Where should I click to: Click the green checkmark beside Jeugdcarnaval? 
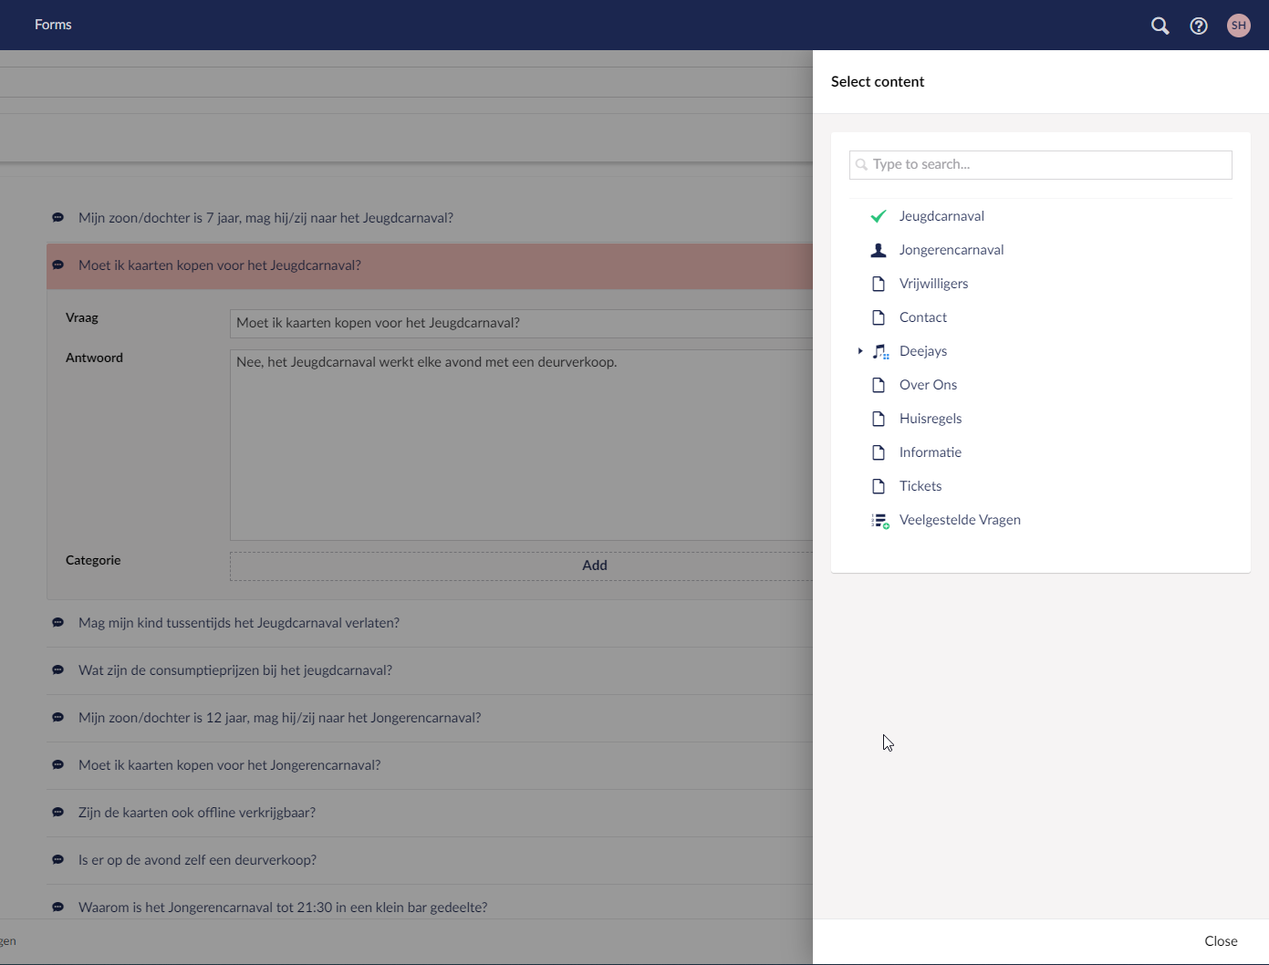878,216
